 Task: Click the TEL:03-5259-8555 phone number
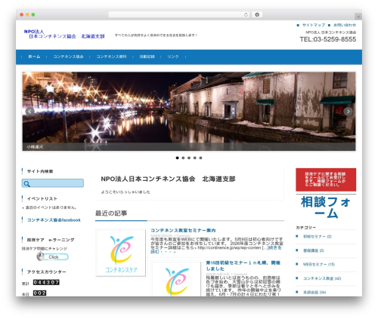(328, 39)
